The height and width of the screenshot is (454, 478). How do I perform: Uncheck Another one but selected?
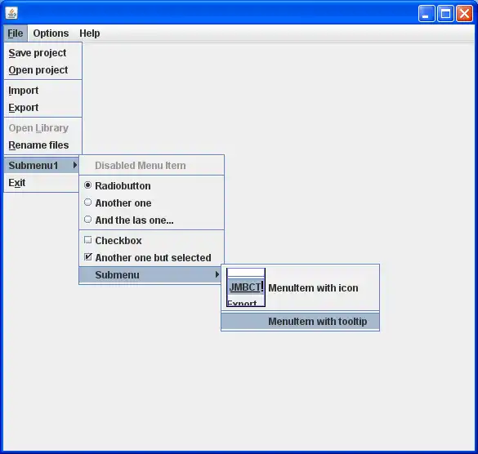point(151,258)
